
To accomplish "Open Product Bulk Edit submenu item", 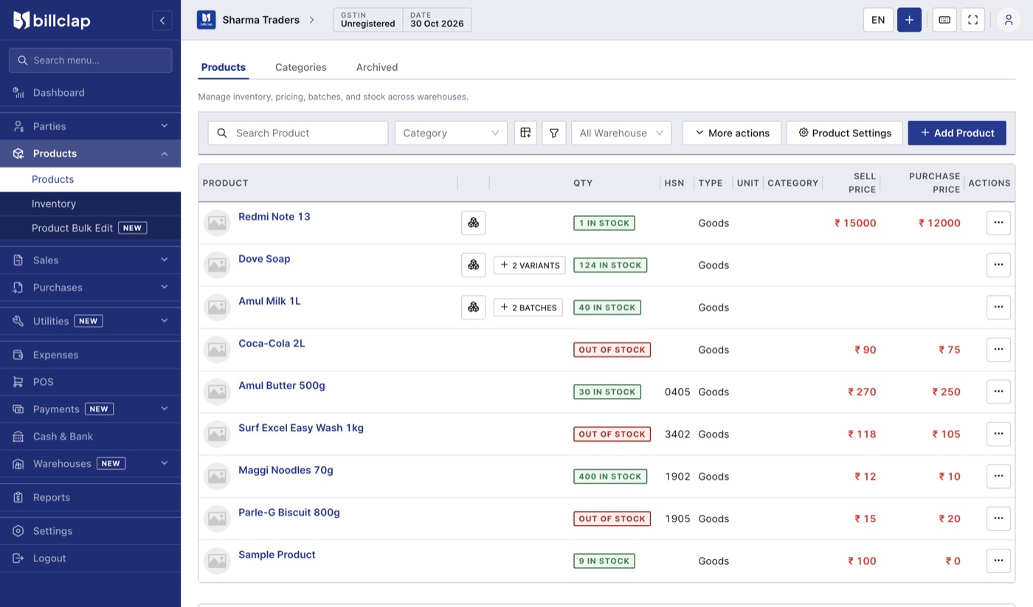I will tap(90, 228).
